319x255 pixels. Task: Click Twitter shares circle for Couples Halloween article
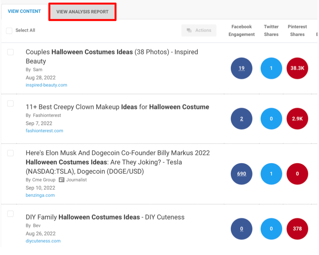click(x=271, y=68)
